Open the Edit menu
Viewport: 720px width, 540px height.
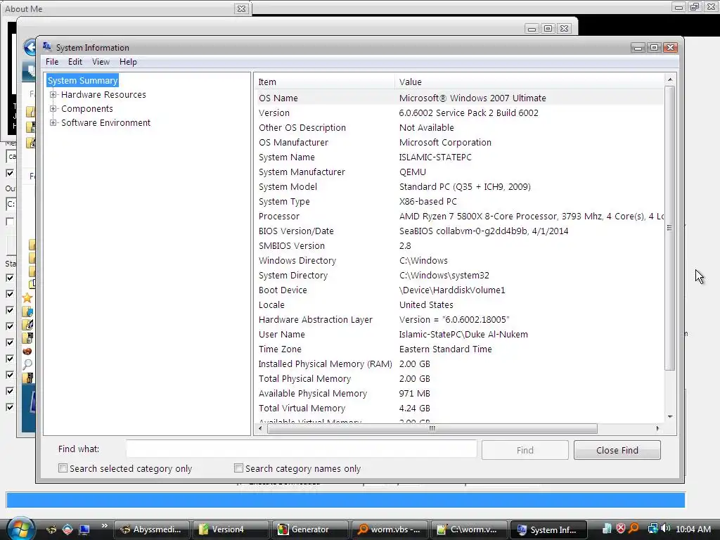click(x=75, y=62)
